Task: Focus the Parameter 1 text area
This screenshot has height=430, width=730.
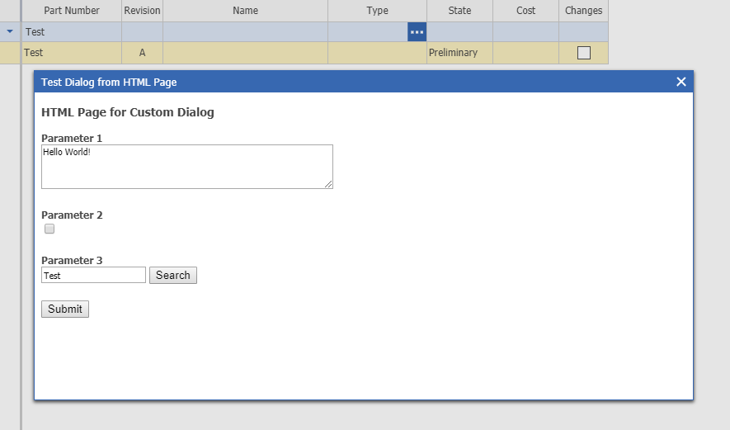Action: 187,167
